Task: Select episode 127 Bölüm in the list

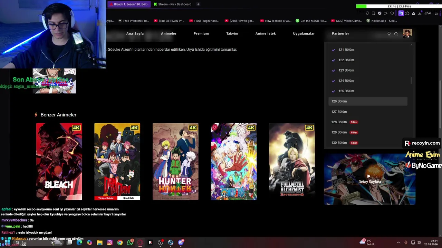Action: (368, 112)
